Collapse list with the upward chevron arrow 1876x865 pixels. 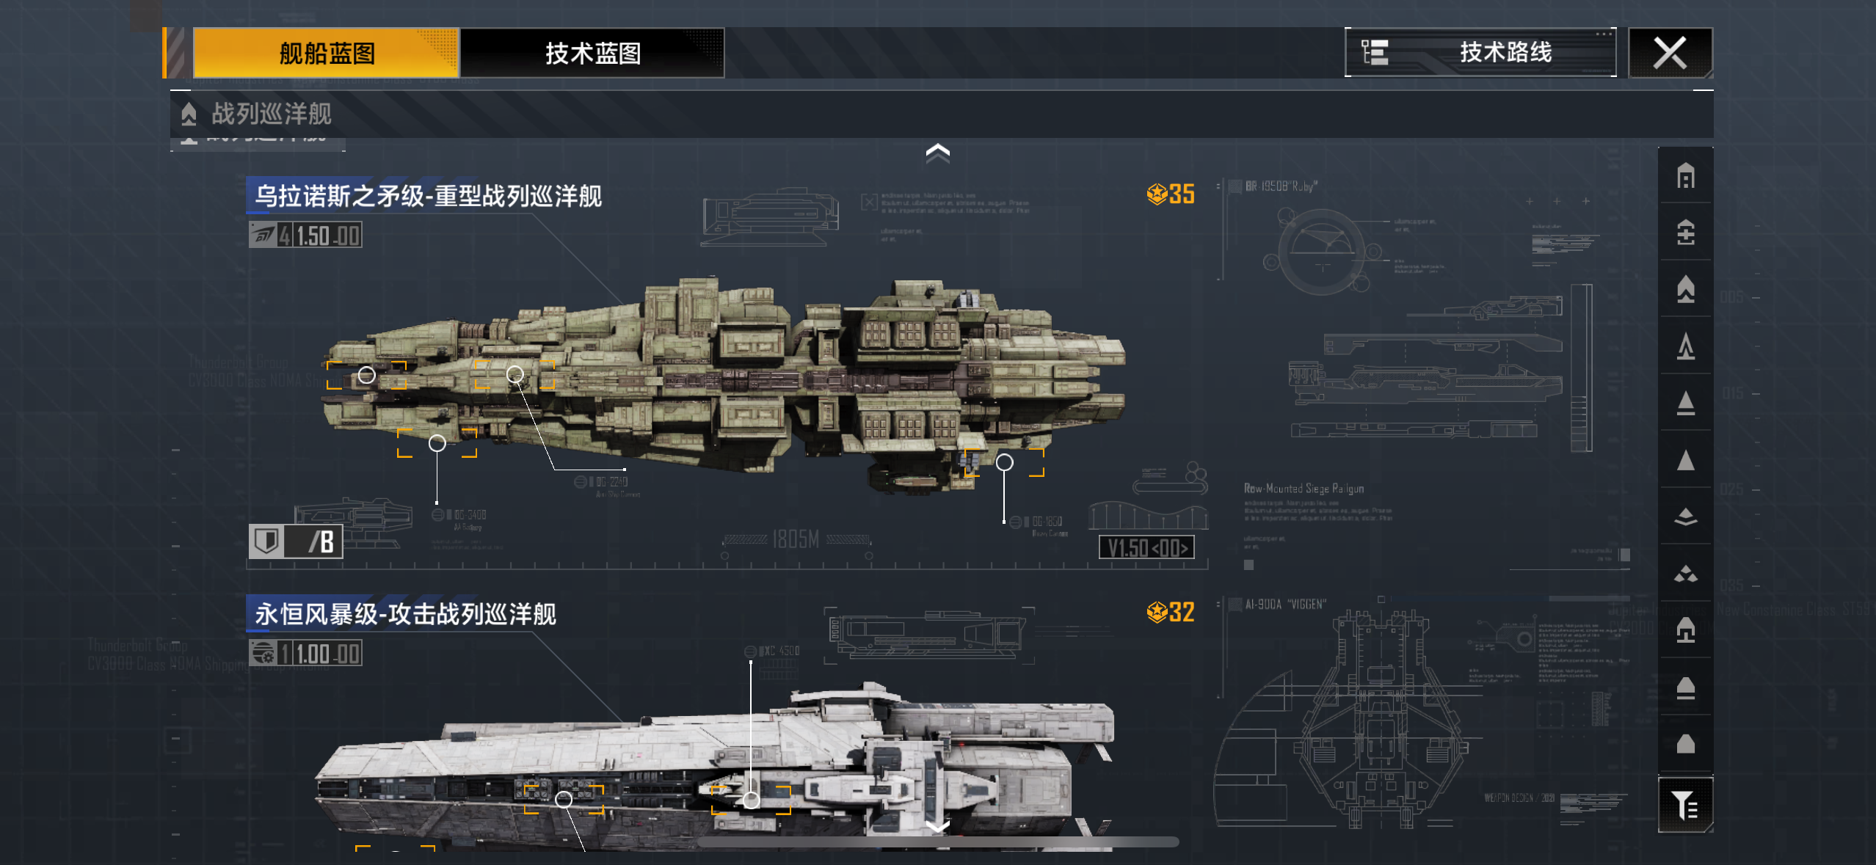coord(938,153)
